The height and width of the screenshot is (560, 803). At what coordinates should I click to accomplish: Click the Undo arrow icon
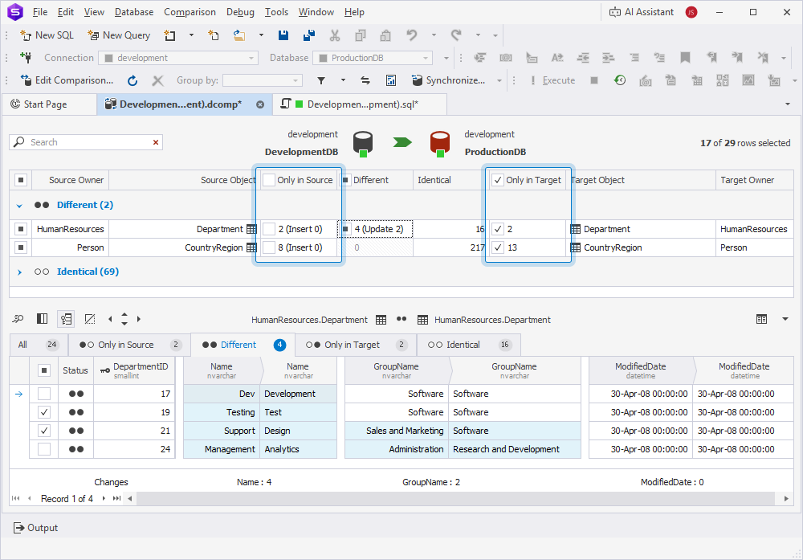(411, 35)
